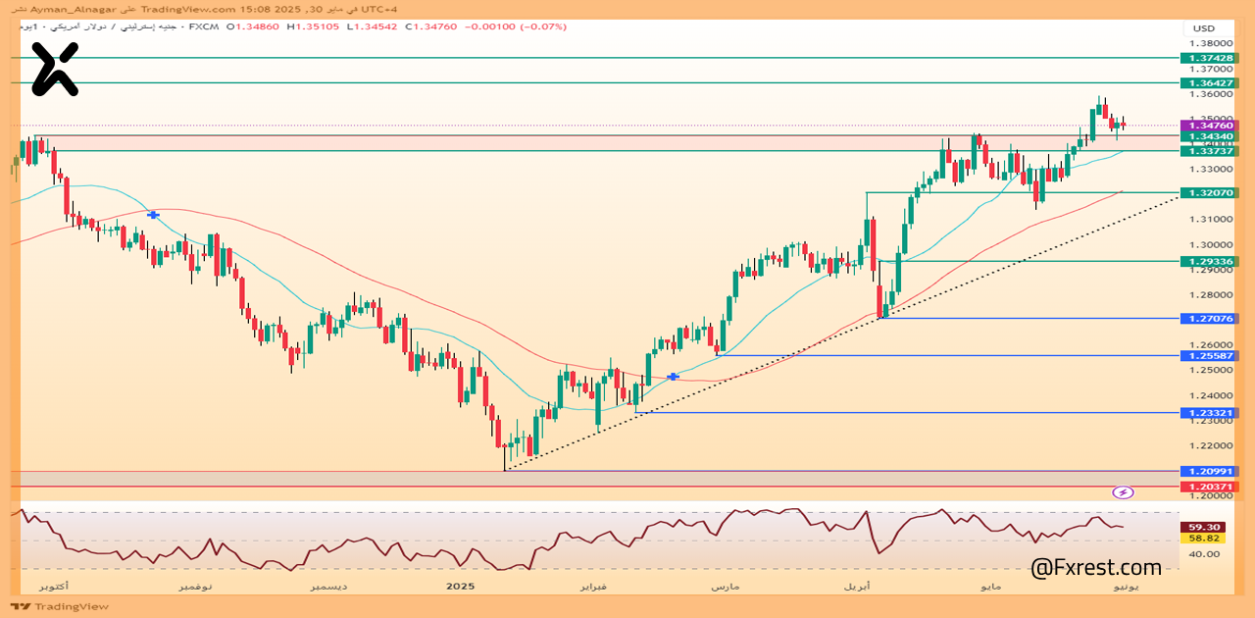Click the 2025 year label on time axis

(x=460, y=586)
